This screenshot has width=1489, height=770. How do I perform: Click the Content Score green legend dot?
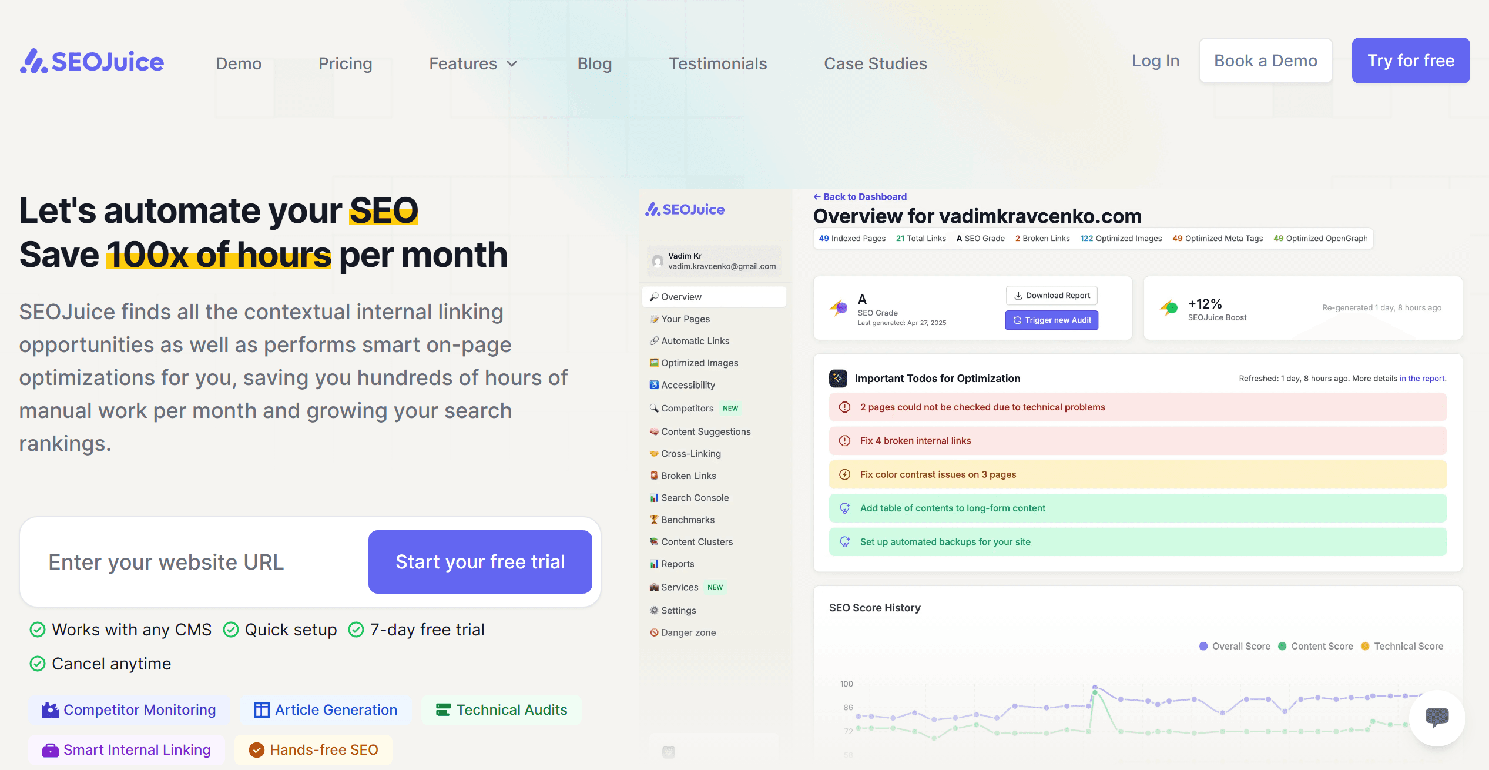click(1282, 646)
